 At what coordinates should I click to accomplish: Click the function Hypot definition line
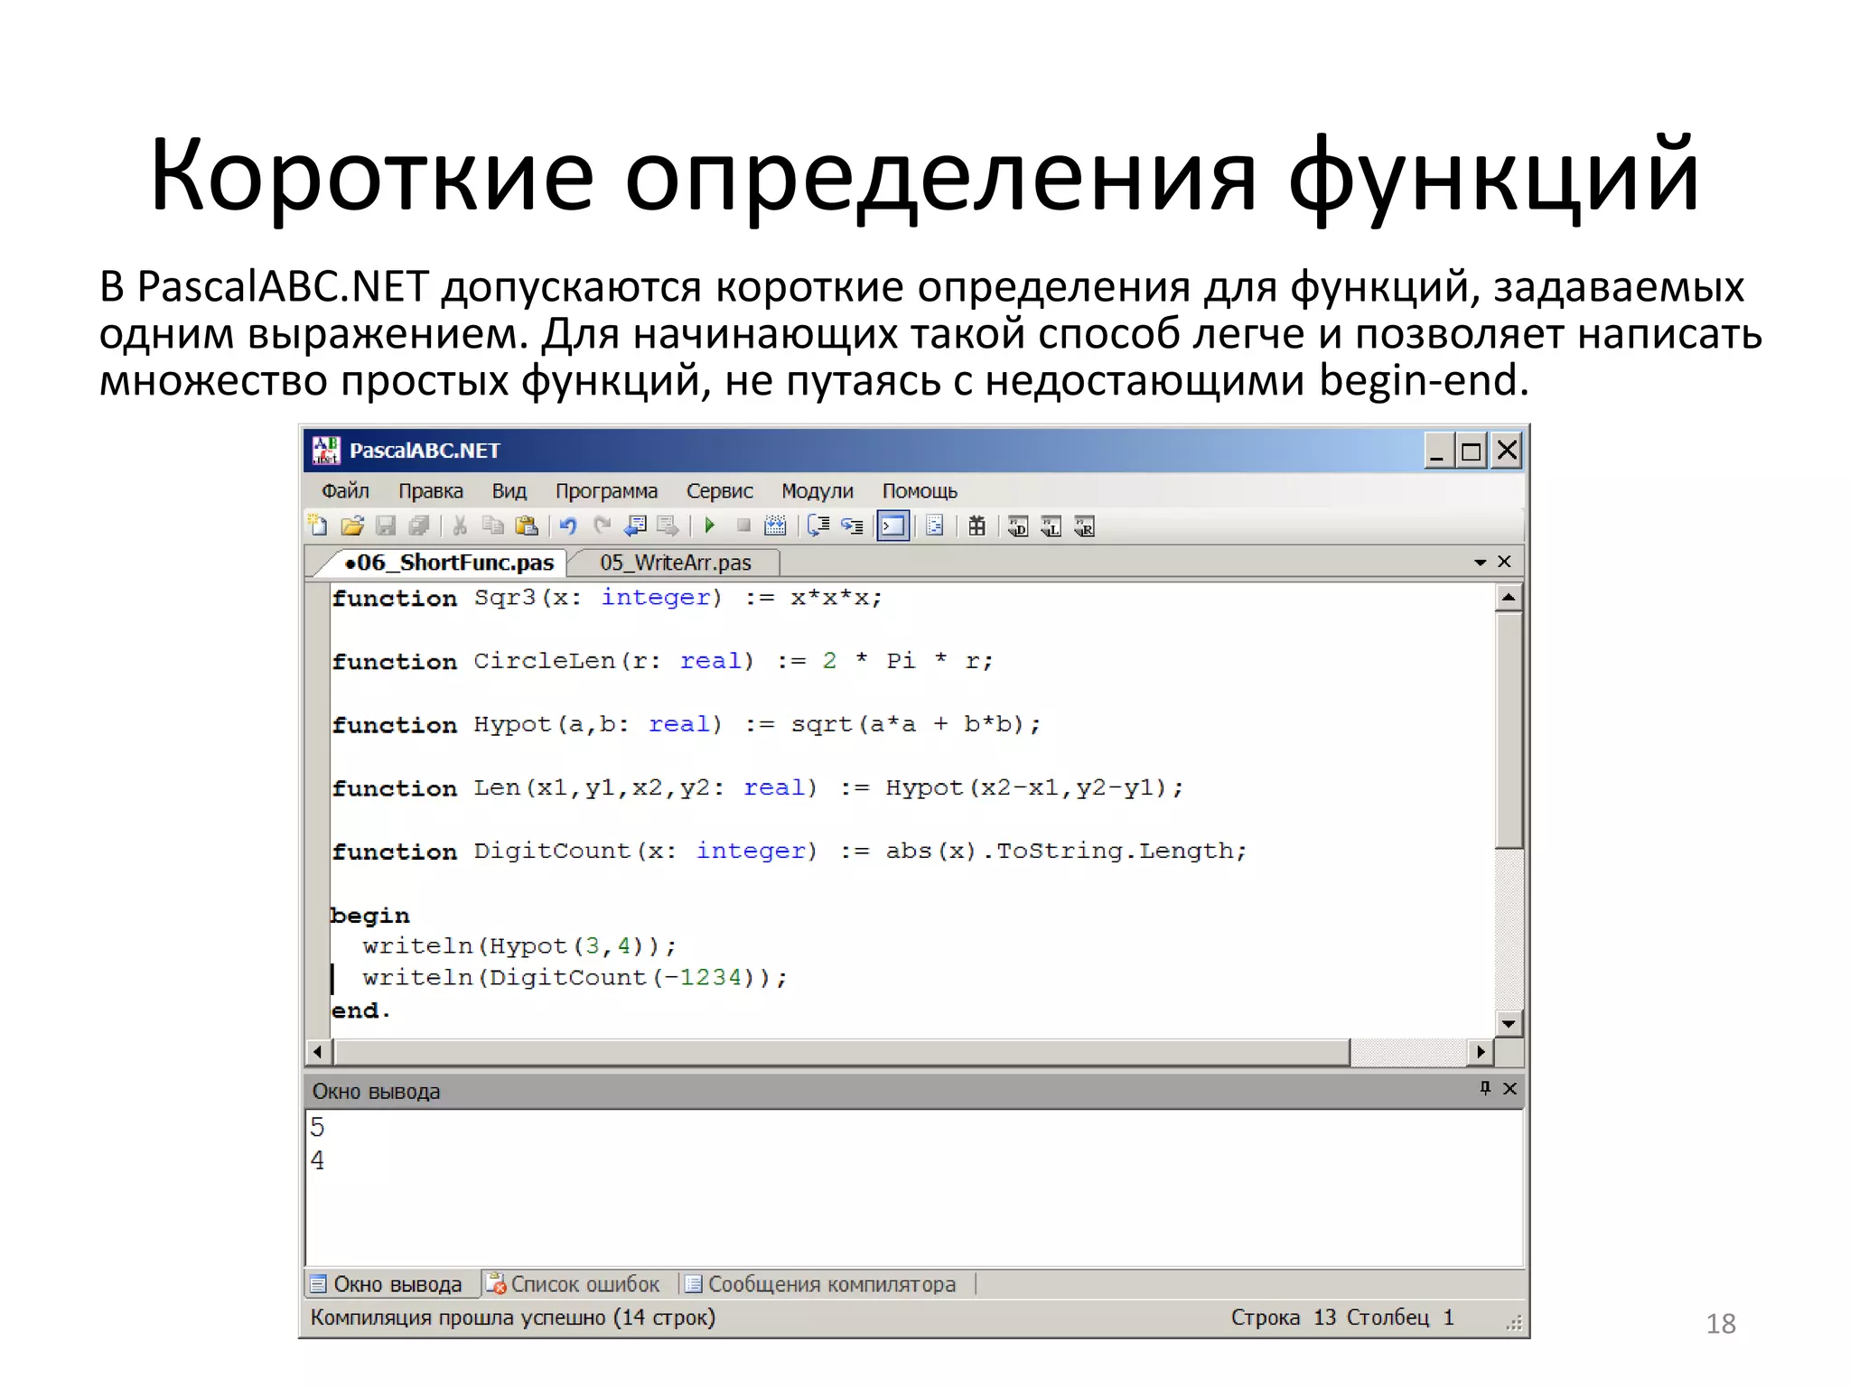tap(687, 724)
